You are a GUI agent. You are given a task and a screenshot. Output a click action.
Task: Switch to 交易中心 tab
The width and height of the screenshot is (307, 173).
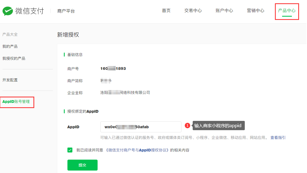click(193, 11)
